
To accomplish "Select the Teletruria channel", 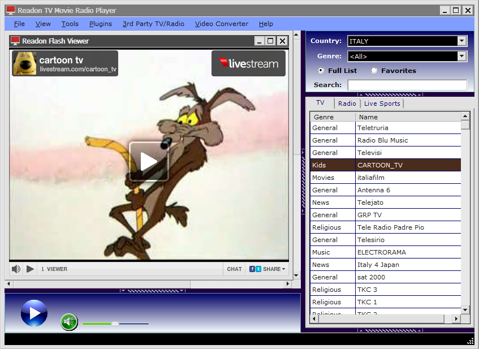I will [386, 128].
